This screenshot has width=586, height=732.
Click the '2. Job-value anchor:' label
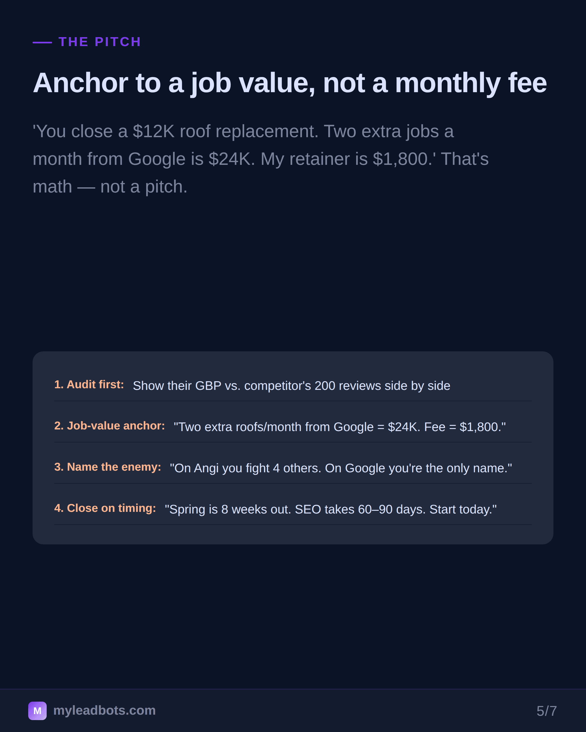point(110,426)
